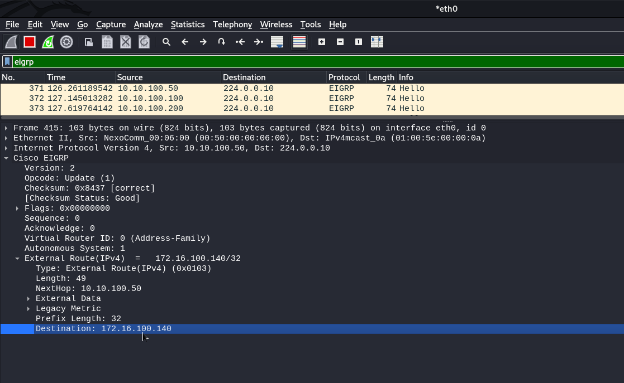Click the display filter bookmark icon
Screen dimensions: 624x383
pyautogui.click(x=7, y=62)
